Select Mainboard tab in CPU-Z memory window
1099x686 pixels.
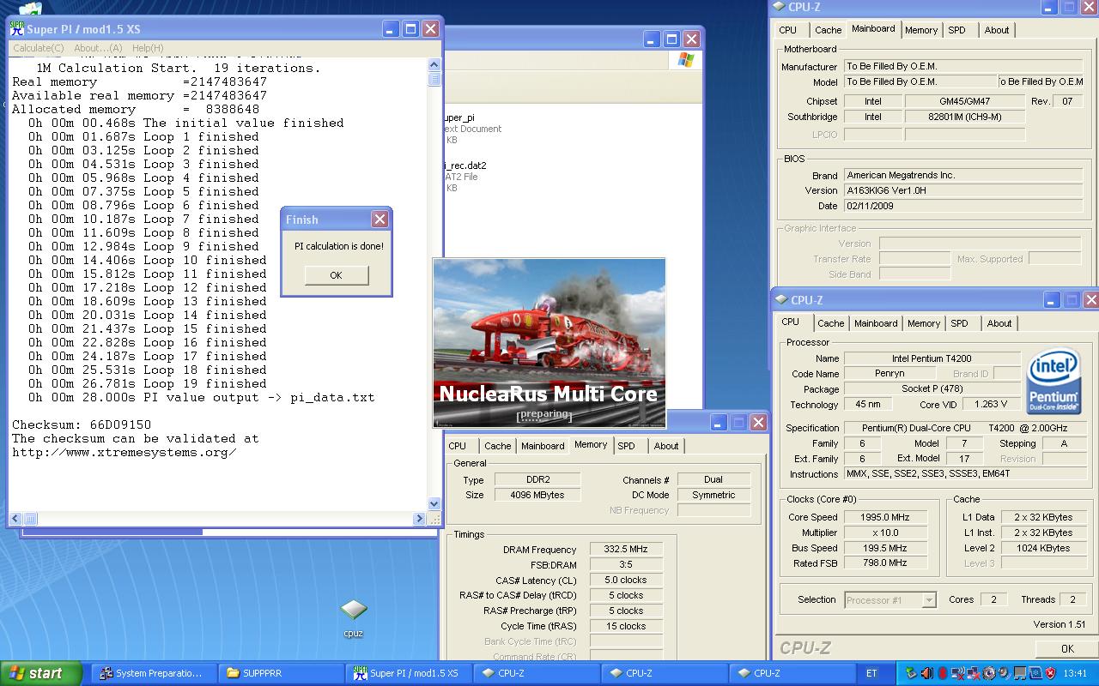click(x=543, y=446)
